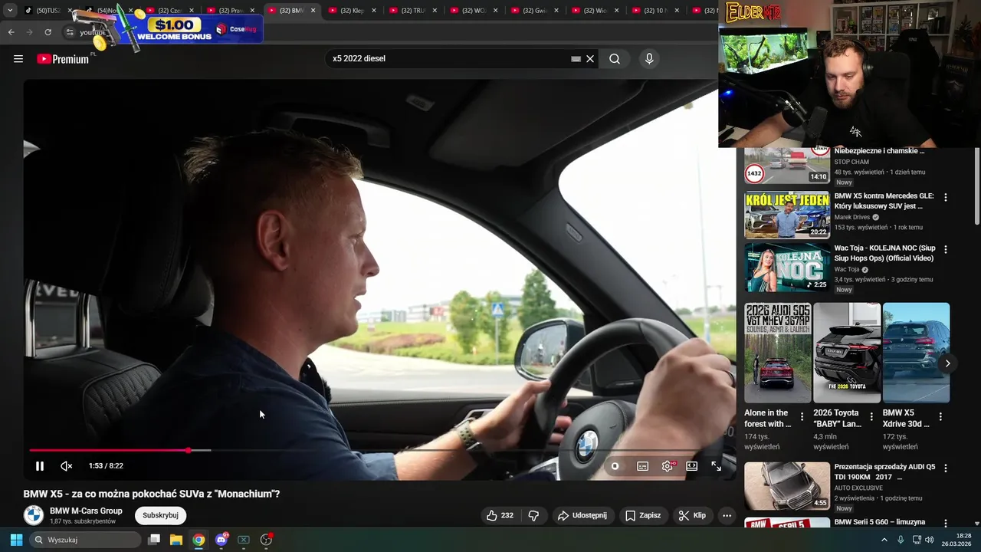Open Task View on taskbar

tap(154, 540)
